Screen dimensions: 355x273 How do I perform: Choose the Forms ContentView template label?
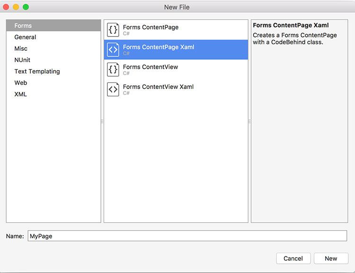pyautogui.click(x=151, y=67)
